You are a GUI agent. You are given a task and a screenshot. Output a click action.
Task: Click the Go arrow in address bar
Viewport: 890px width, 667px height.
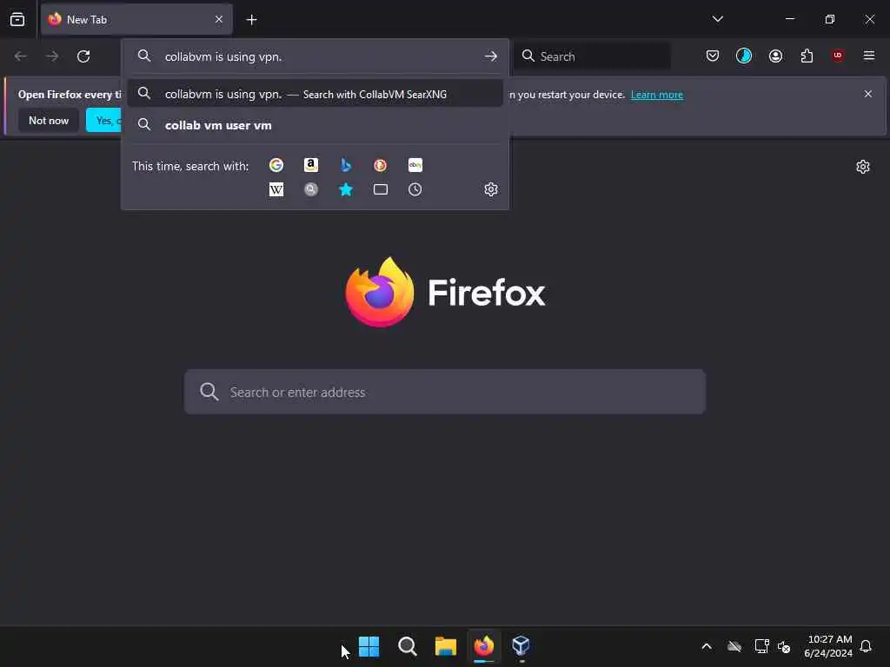[491, 56]
